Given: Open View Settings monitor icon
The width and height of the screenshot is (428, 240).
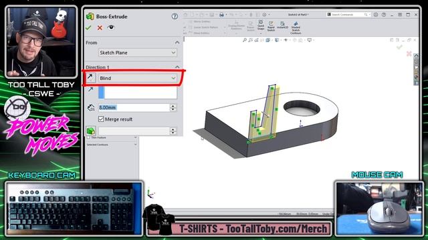Looking at the screenshot, I should click(309, 40).
